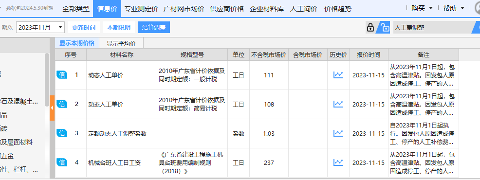
Task: Click the 历史价 column header
Action: coord(338,55)
